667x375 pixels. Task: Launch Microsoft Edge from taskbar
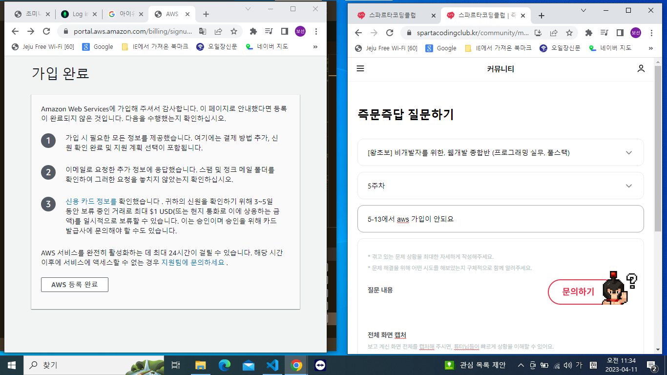click(224, 365)
